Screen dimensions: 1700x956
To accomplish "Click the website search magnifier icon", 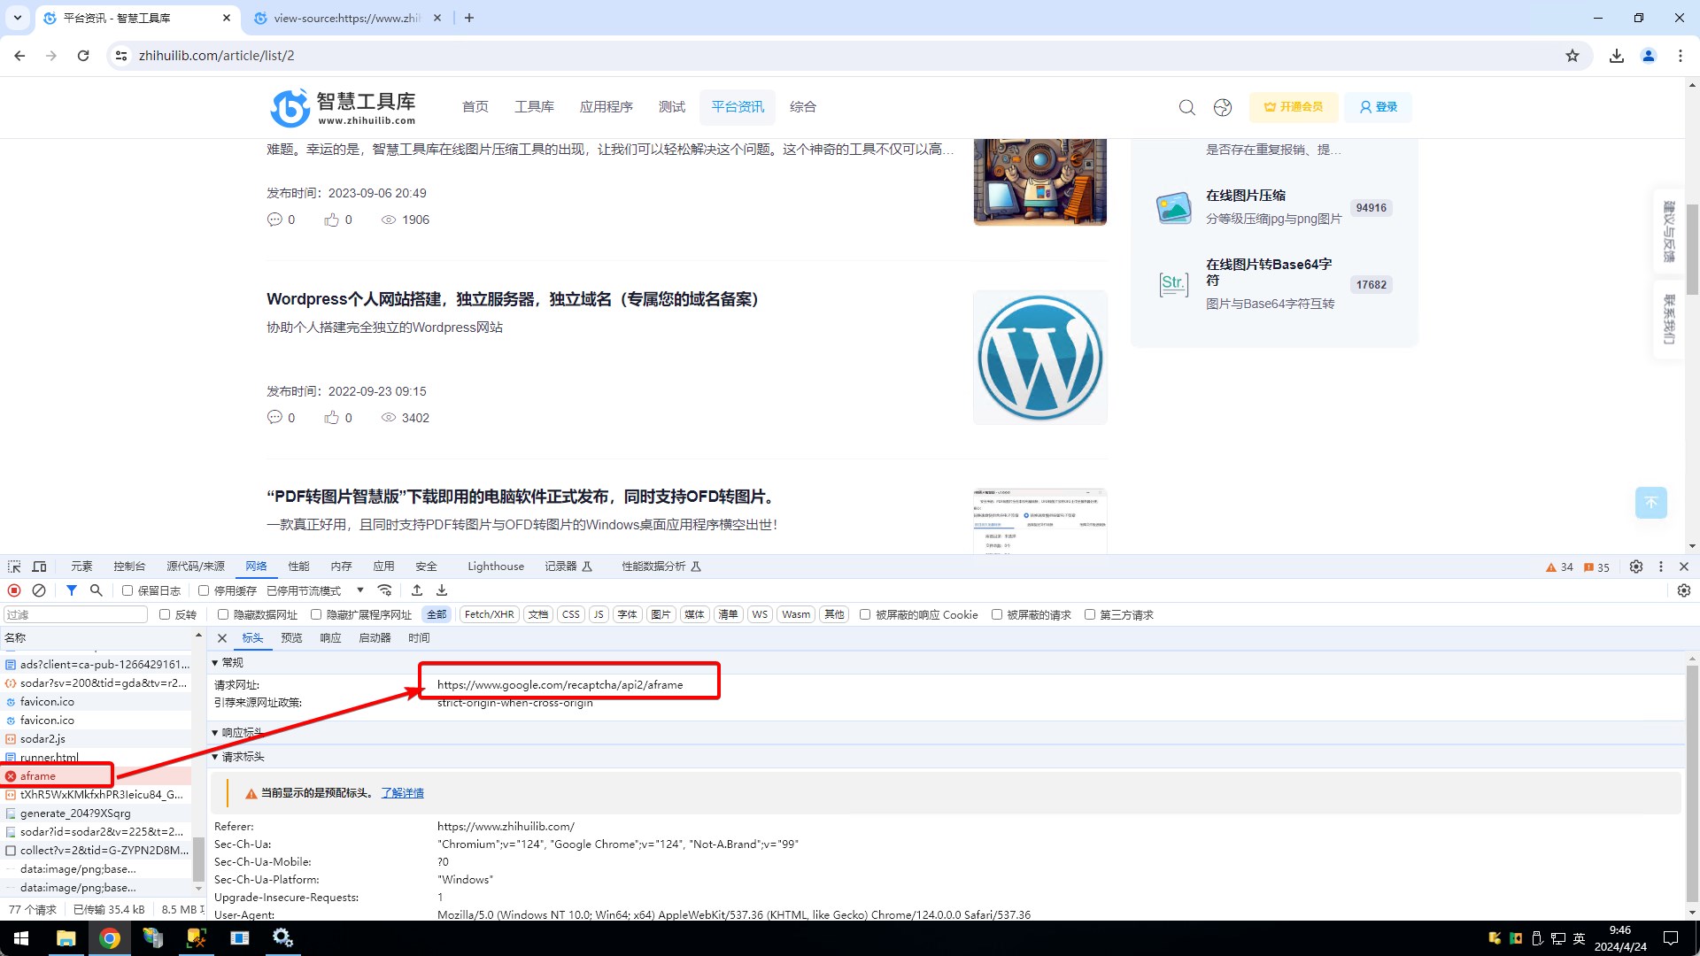I will point(1186,107).
